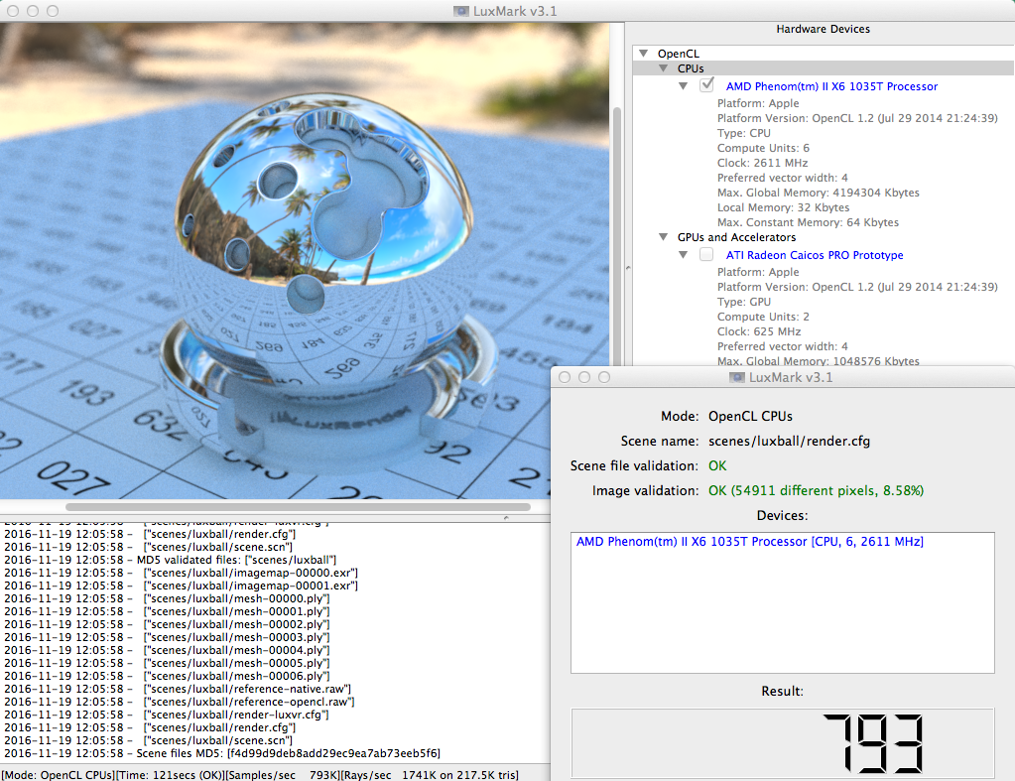Click the Compute Units: 2 line
This screenshot has height=781, width=1015.
click(x=763, y=317)
